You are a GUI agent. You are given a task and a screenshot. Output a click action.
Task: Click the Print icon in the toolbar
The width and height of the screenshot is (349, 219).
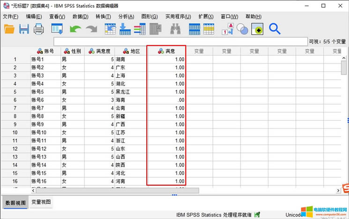pyautogui.click(x=38, y=29)
